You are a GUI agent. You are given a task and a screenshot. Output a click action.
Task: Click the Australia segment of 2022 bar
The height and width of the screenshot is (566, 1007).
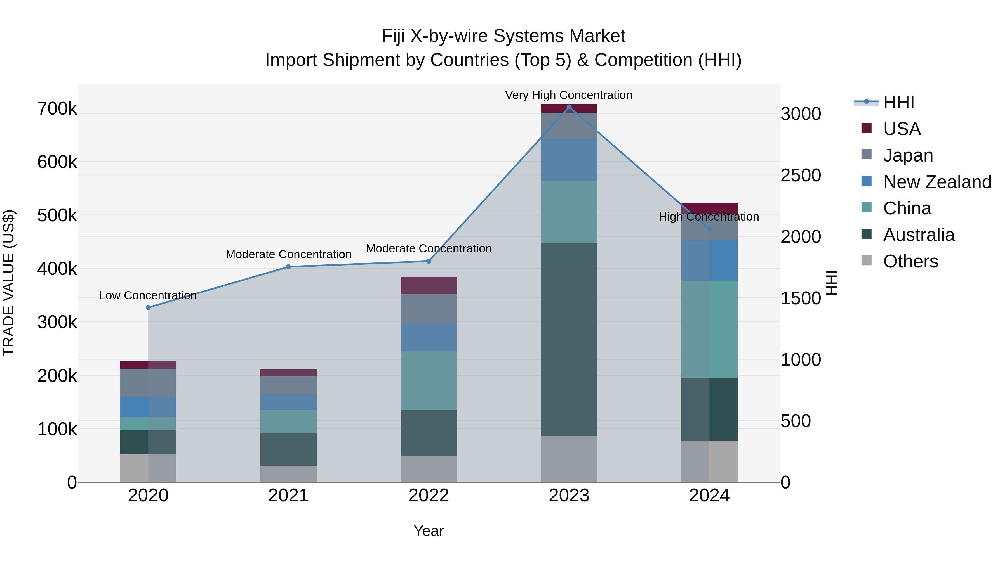[429, 433]
